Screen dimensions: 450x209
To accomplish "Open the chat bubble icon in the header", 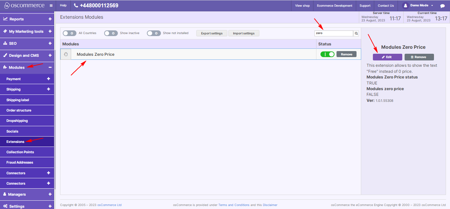I will [x=442, y=6].
